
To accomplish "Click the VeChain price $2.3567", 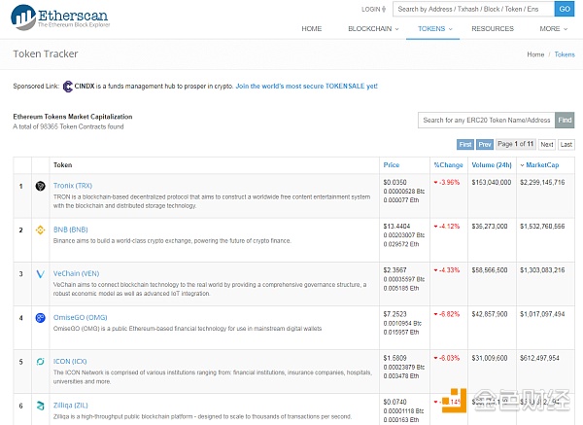I will tap(394, 270).
